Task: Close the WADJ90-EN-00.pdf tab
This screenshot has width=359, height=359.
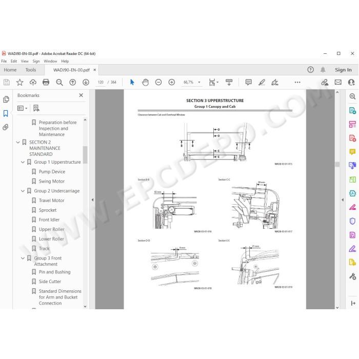Action: point(94,70)
